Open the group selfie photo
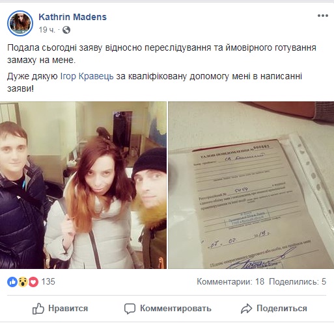 pos(83,185)
